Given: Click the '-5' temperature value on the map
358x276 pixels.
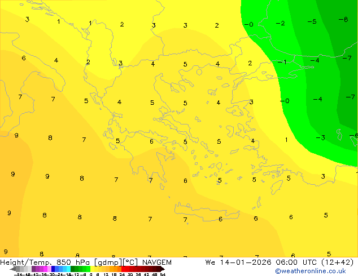Looking at the screenshot, I should tap(312, 21).
